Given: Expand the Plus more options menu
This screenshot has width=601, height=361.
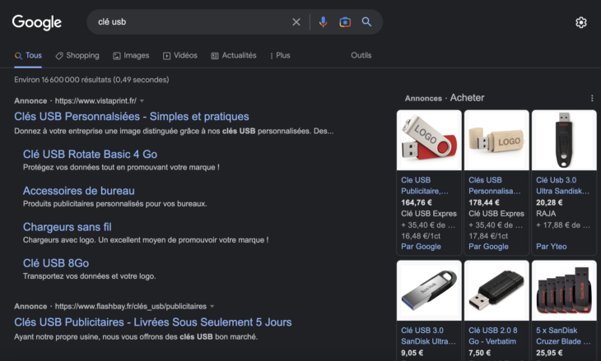Looking at the screenshot, I should click(x=279, y=56).
